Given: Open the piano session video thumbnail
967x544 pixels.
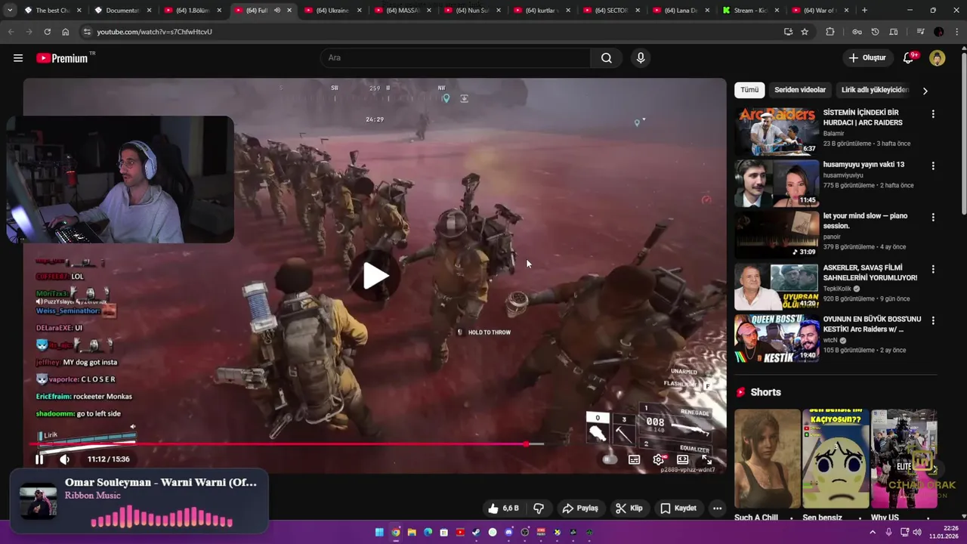Looking at the screenshot, I should click(777, 234).
